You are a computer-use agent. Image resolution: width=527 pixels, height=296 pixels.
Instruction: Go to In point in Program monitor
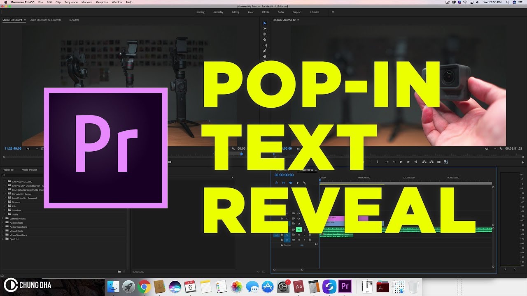(x=387, y=162)
